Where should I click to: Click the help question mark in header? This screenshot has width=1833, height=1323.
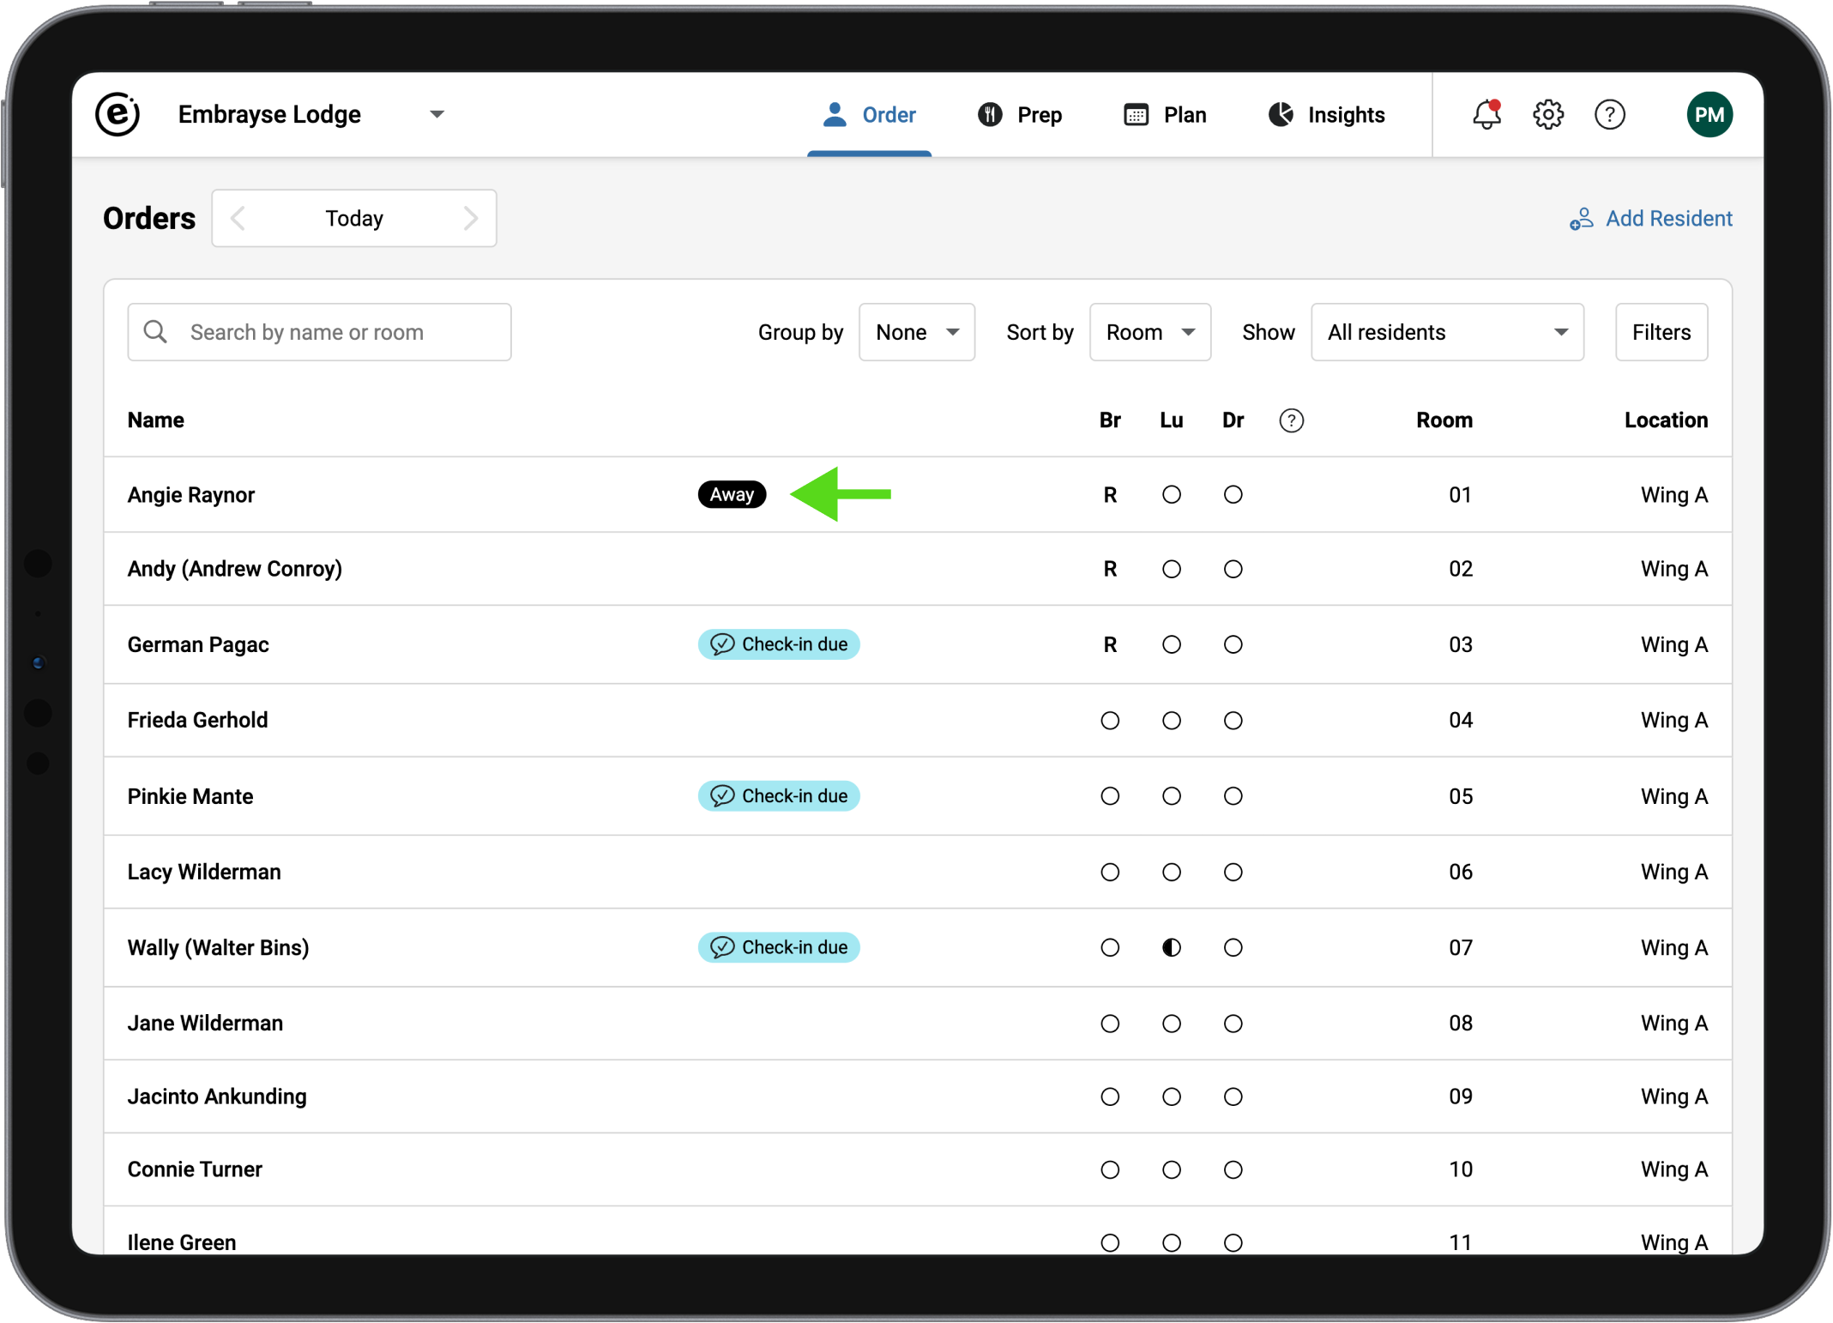[1609, 115]
